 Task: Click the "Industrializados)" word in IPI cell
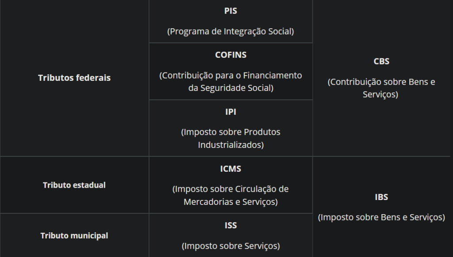[x=230, y=145]
